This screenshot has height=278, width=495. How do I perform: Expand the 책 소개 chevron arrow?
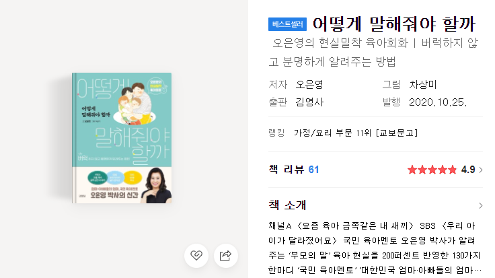tap(480, 206)
